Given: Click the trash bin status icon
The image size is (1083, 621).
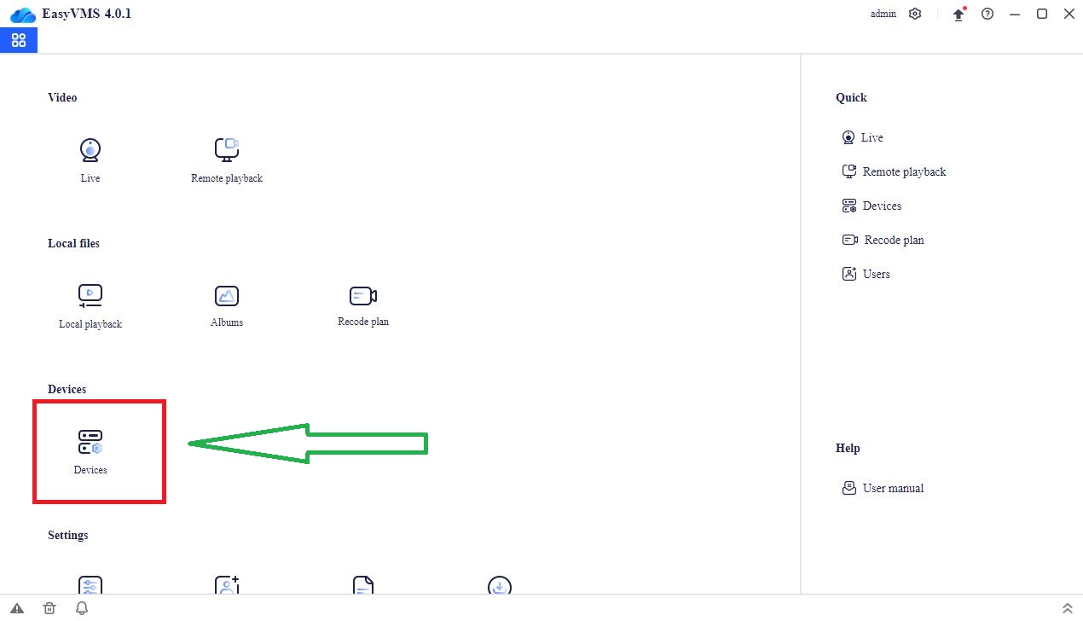Looking at the screenshot, I should pos(49,608).
